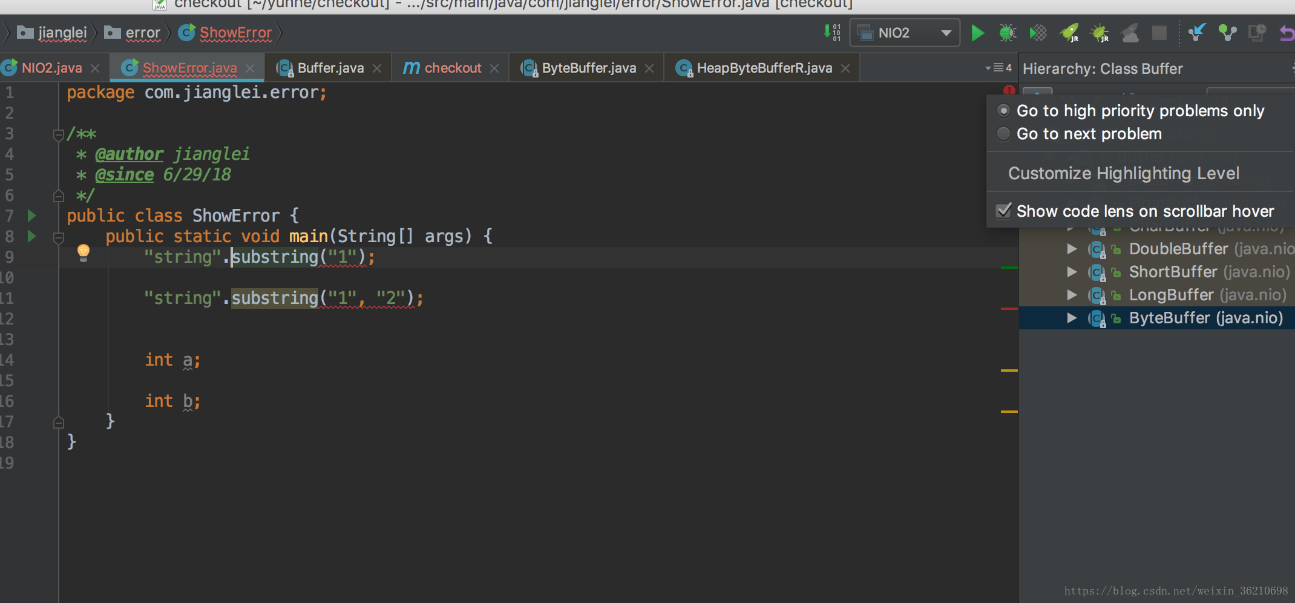Close the checkout tab

tap(494, 68)
